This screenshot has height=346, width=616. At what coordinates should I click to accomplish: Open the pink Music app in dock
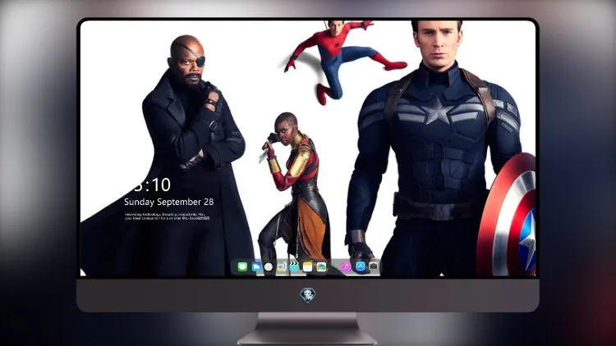(346, 266)
